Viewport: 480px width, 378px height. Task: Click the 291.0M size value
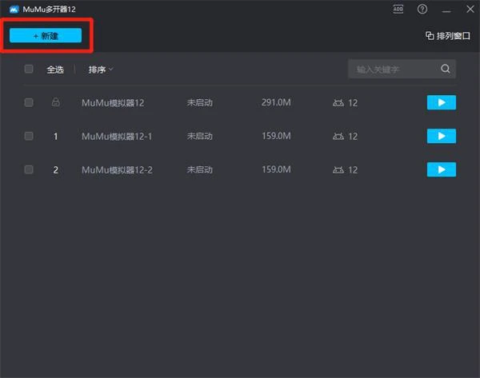tap(276, 102)
